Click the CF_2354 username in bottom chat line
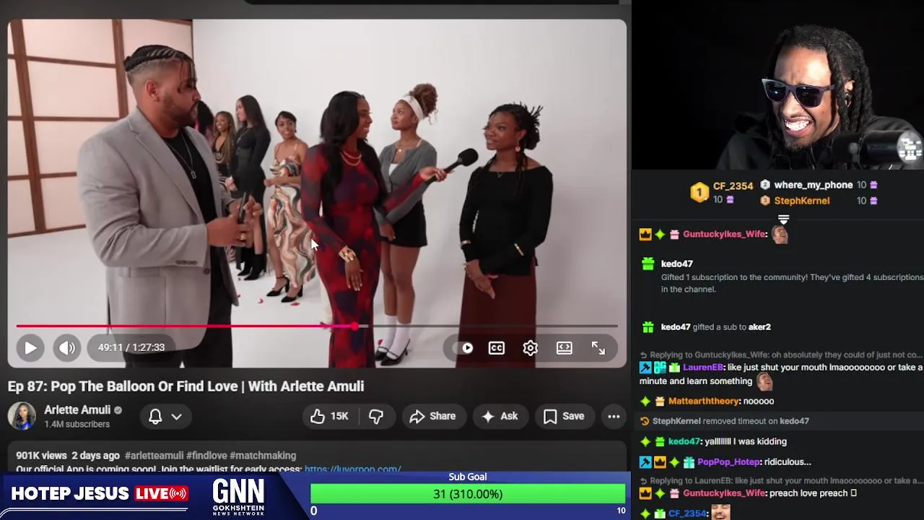 pyautogui.click(x=687, y=513)
